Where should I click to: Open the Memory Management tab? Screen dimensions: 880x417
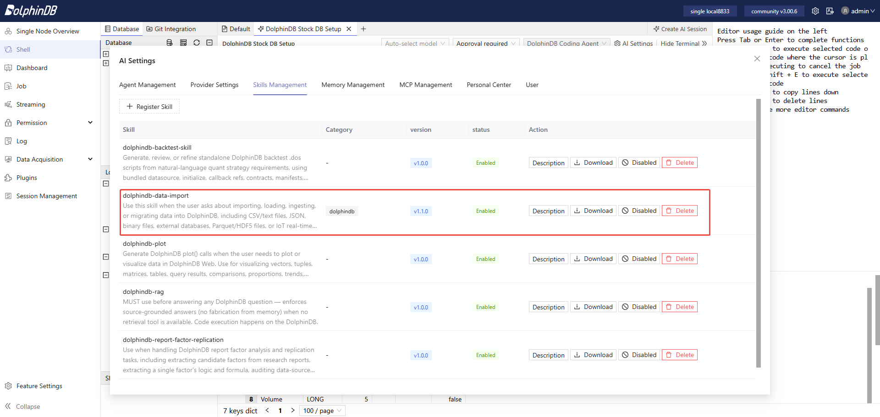[353, 85]
